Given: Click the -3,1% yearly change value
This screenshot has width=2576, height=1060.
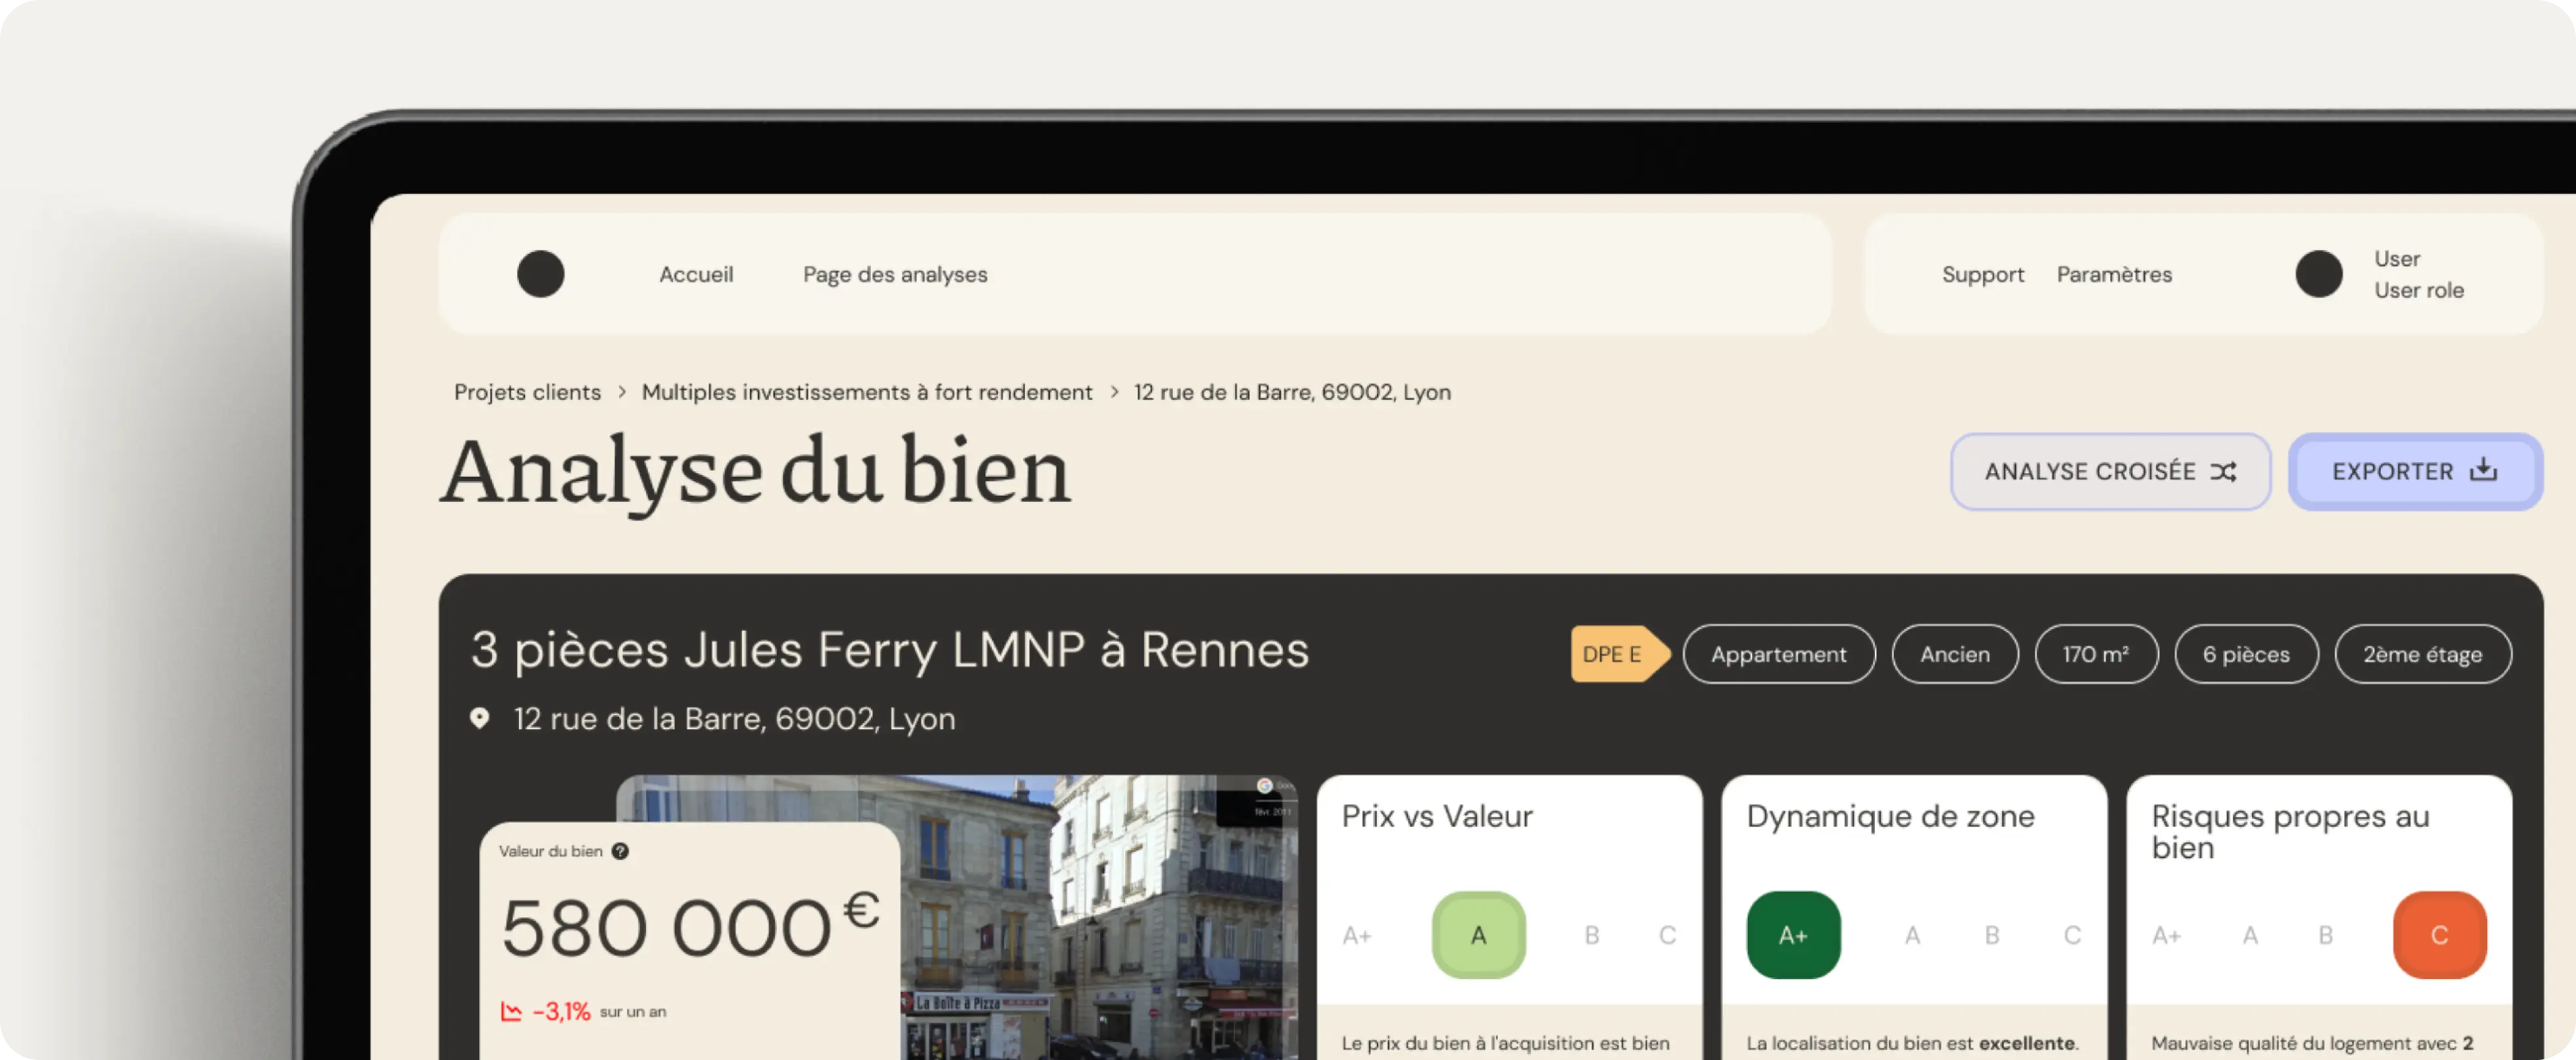Looking at the screenshot, I should (561, 1011).
